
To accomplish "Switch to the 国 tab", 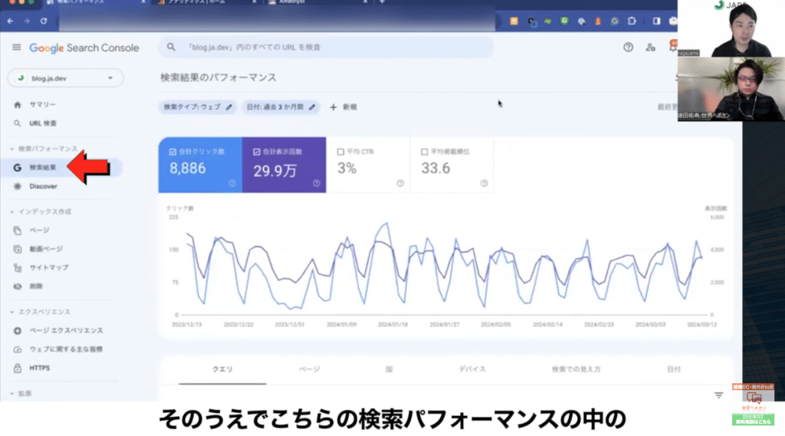I will (389, 369).
